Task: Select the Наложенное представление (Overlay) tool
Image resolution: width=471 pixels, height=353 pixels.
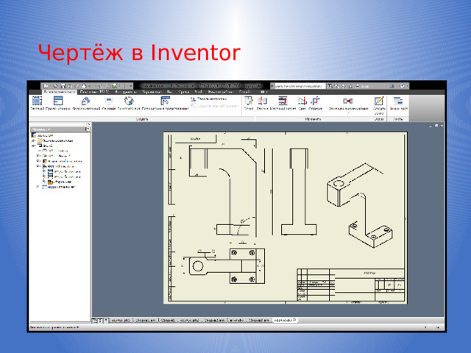Action: click(x=165, y=103)
